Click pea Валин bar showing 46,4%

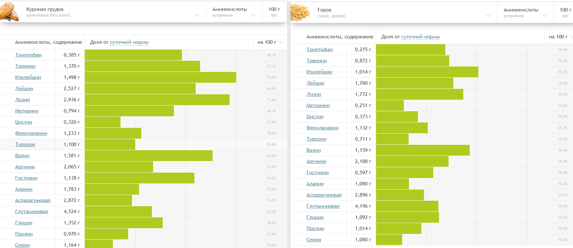(x=423, y=150)
